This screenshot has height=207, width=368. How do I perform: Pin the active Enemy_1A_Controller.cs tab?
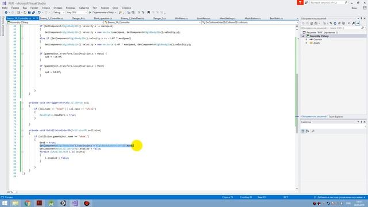(x=34, y=18)
